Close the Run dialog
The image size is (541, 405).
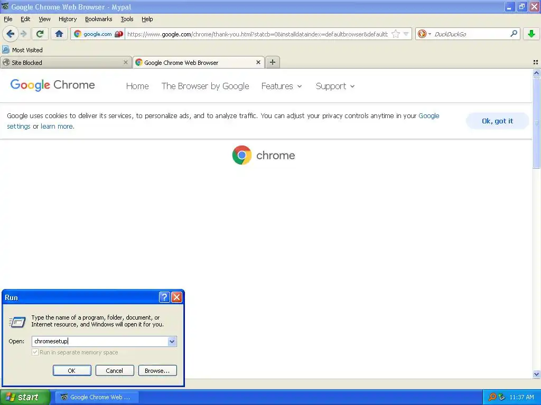coord(176,297)
